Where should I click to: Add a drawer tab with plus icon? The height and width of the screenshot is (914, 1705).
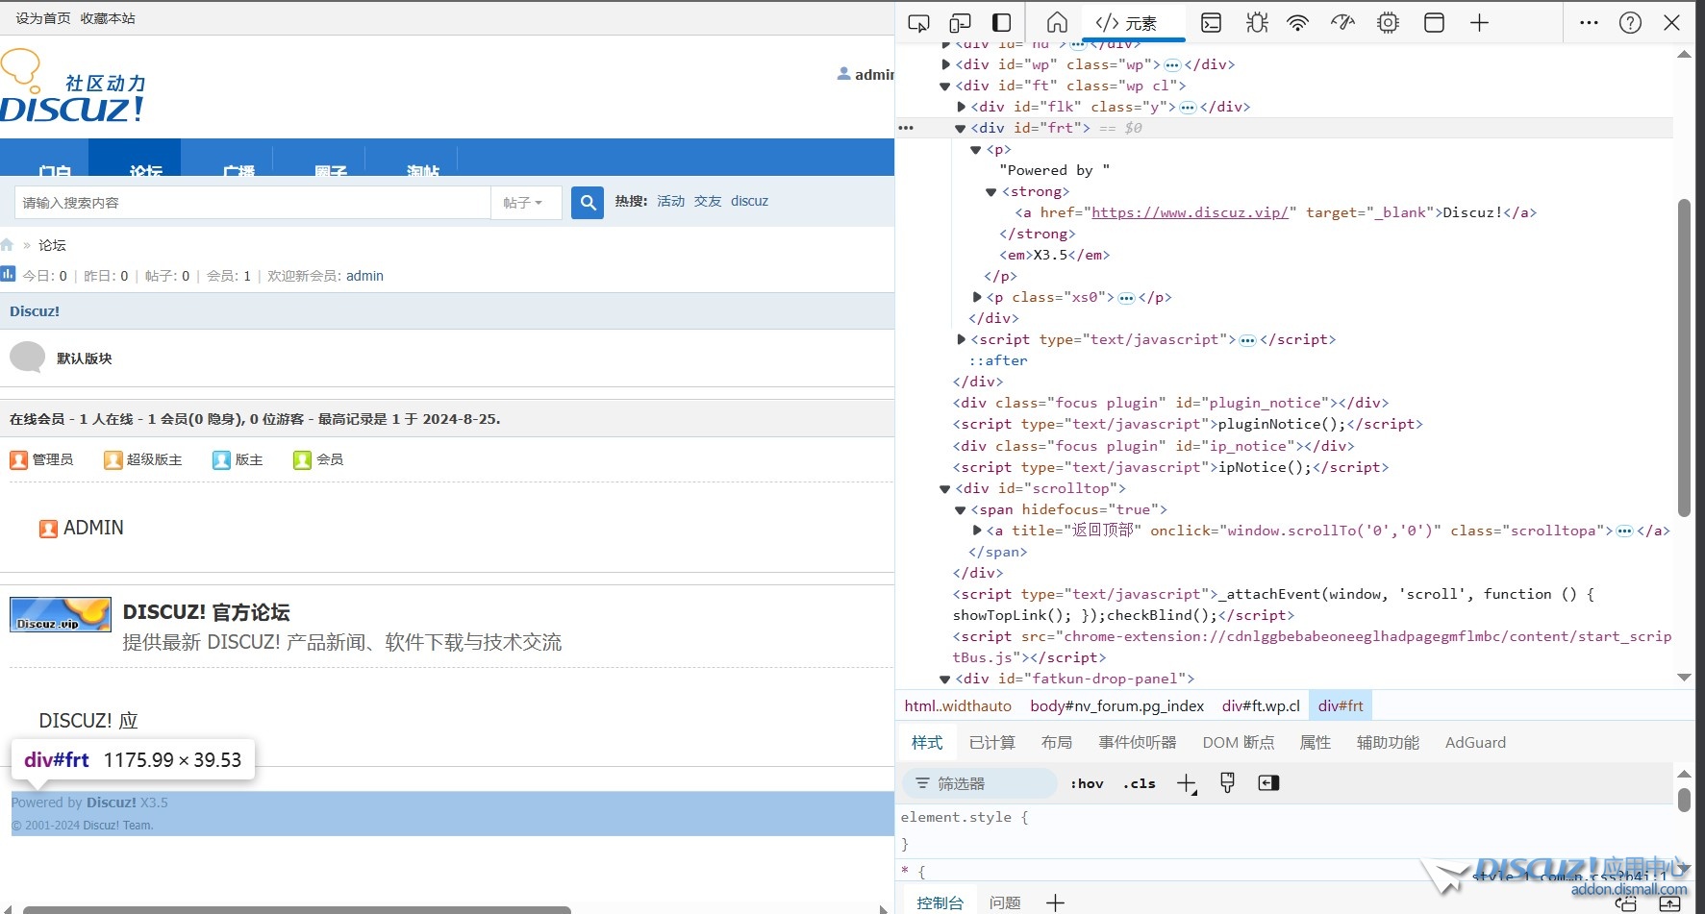(x=1055, y=902)
